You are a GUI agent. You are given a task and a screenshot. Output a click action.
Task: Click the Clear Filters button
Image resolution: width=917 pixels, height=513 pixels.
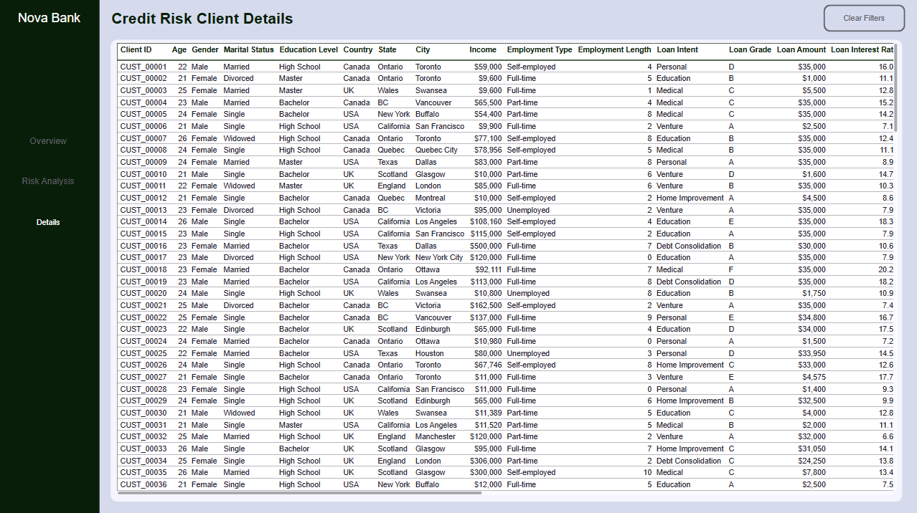pyautogui.click(x=864, y=18)
